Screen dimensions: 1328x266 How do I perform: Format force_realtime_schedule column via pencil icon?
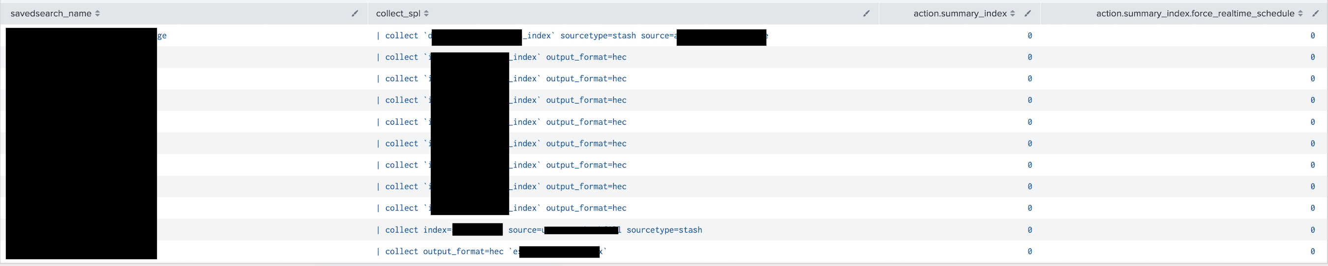point(1315,13)
